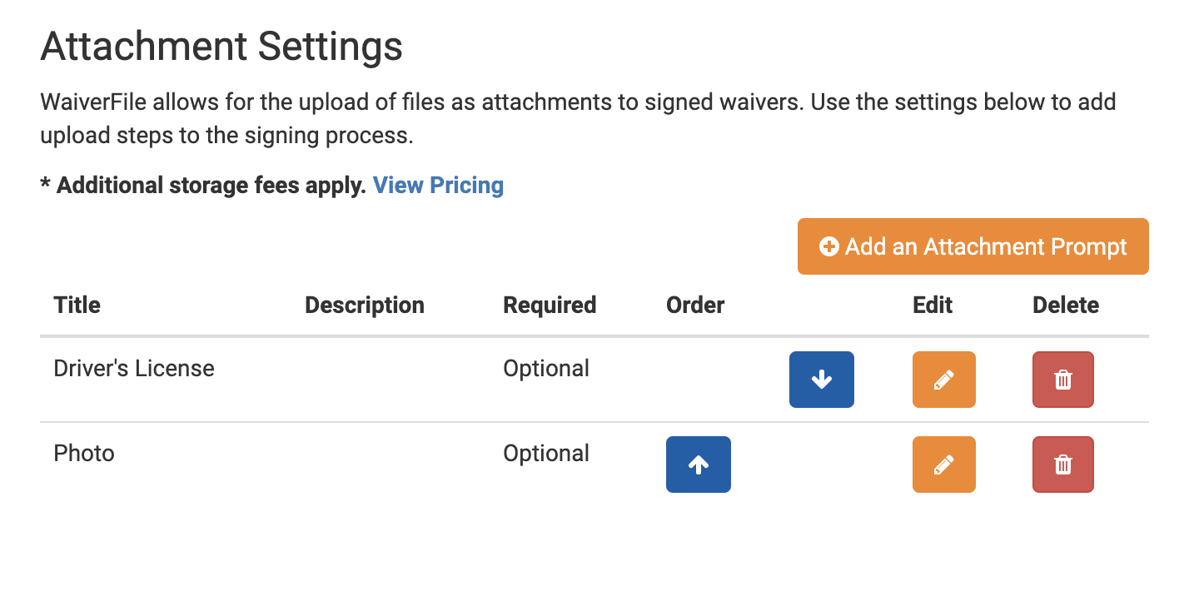Edit the Driver's License attachment prompt
This screenshot has width=1184, height=596.
tap(943, 380)
